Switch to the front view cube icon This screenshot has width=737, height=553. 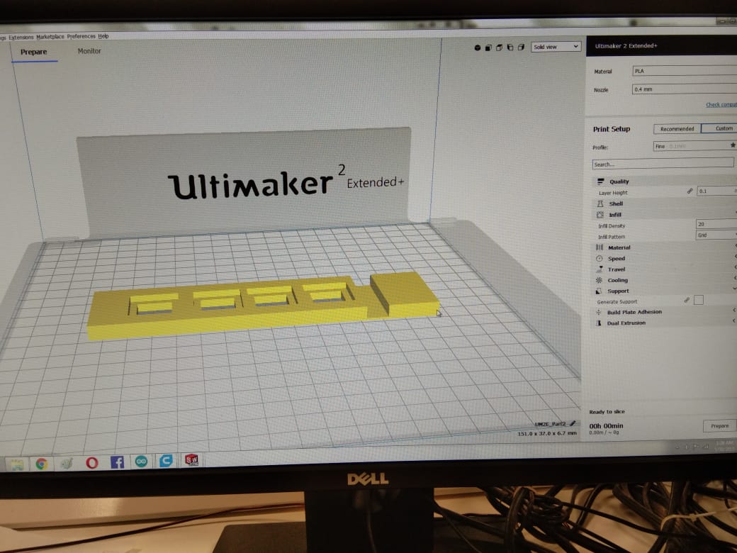point(488,48)
